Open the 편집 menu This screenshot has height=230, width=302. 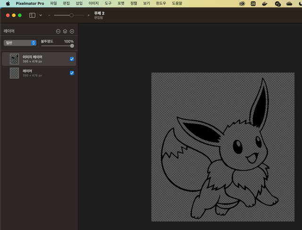pos(66,3)
